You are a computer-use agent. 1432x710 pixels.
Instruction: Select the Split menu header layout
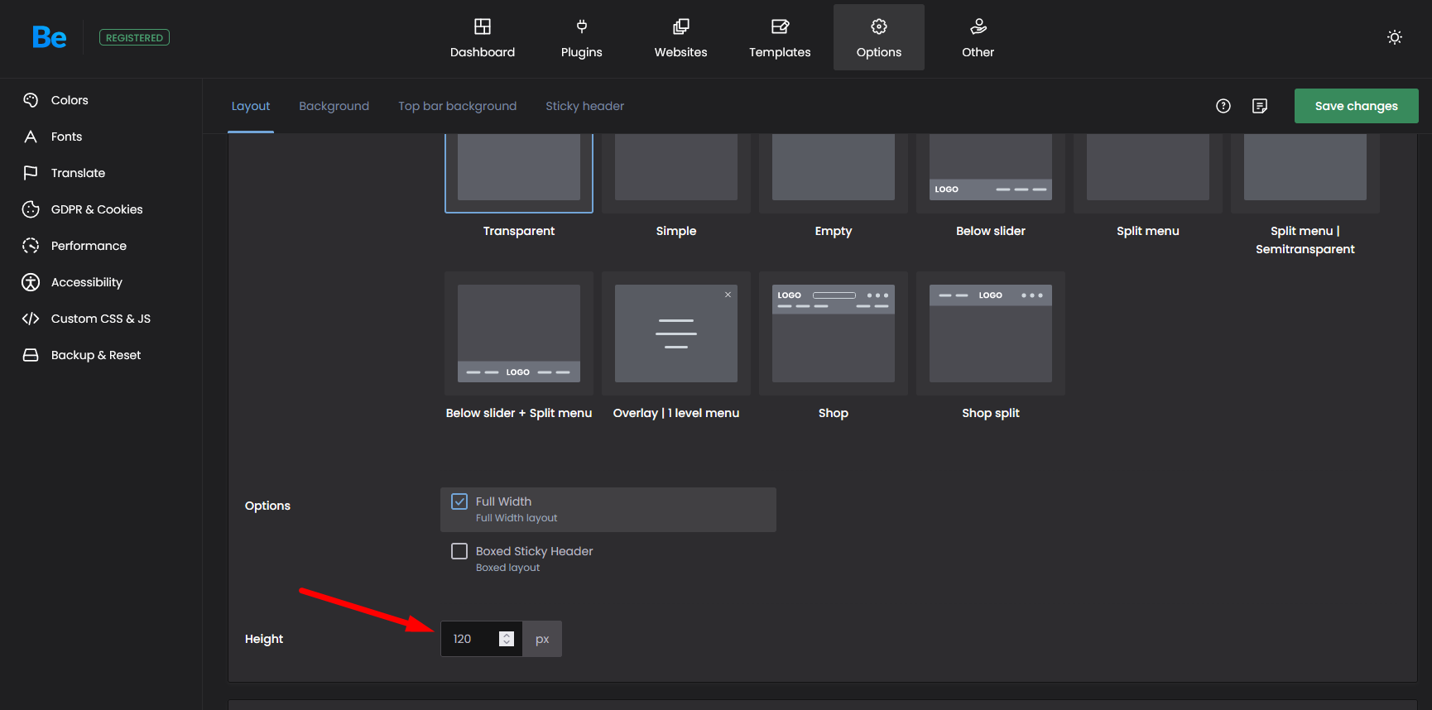[1148, 174]
